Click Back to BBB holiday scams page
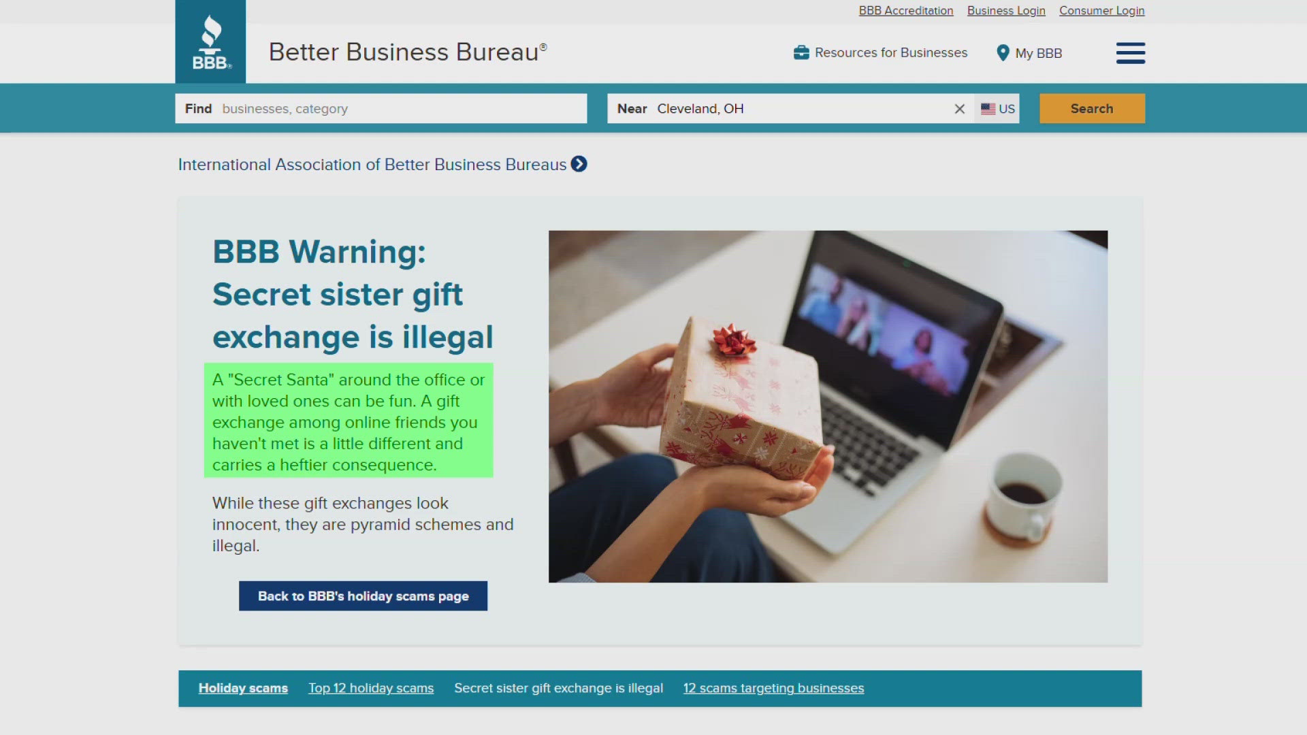The width and height of the screenshot is (1307, 735). tap(363, 596)
